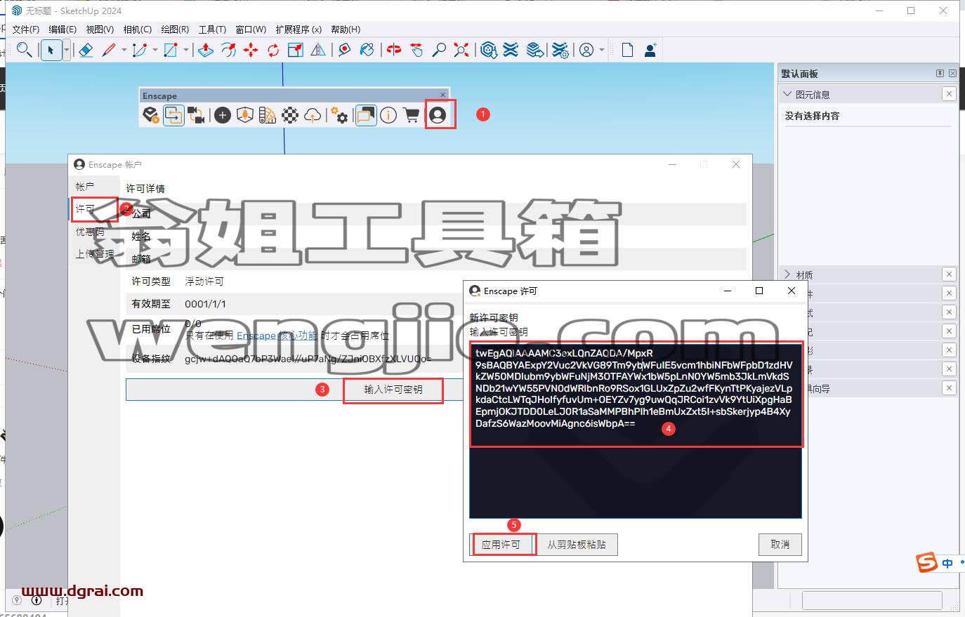Screen dimensions: 965x617
Task: Select the Eraser tool
Action: 86,50
